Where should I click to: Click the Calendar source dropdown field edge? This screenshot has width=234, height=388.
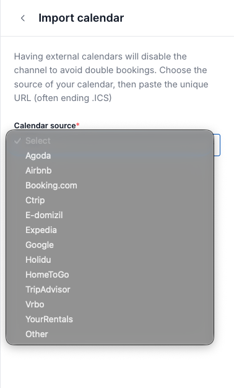[217, 145]
